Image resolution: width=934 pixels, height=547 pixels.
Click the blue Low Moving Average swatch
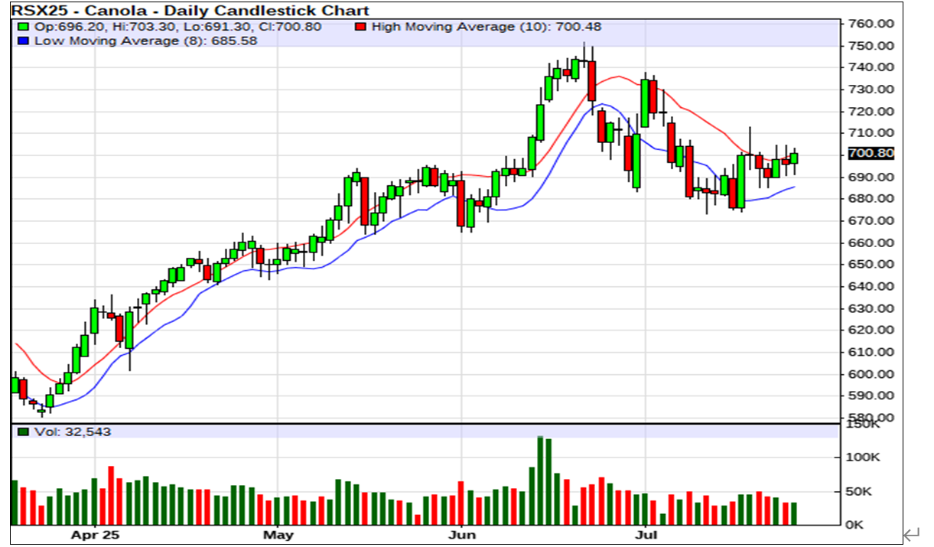pyautogui.click(x=23, y=41)
